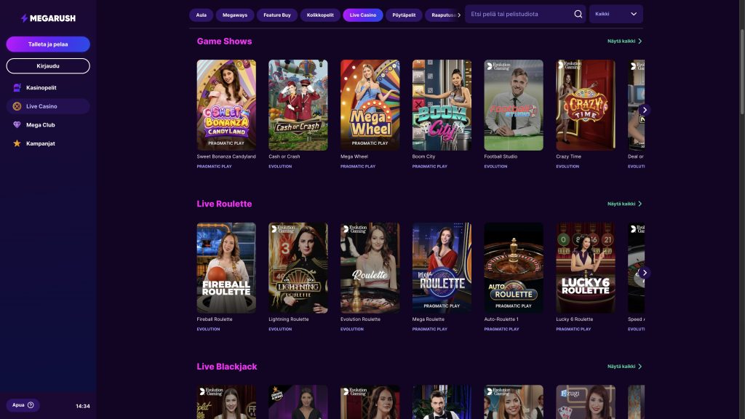Open Football Studio game thumbnail
The height and width of the screenshot is (419, 745).
[514, 105]
